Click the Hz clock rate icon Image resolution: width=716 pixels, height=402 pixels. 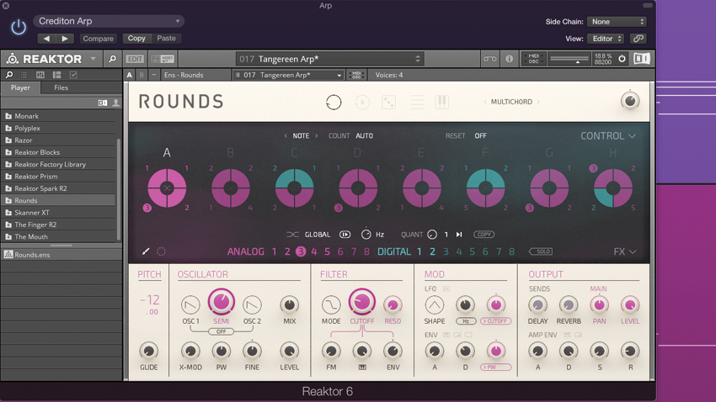point(366,235)
